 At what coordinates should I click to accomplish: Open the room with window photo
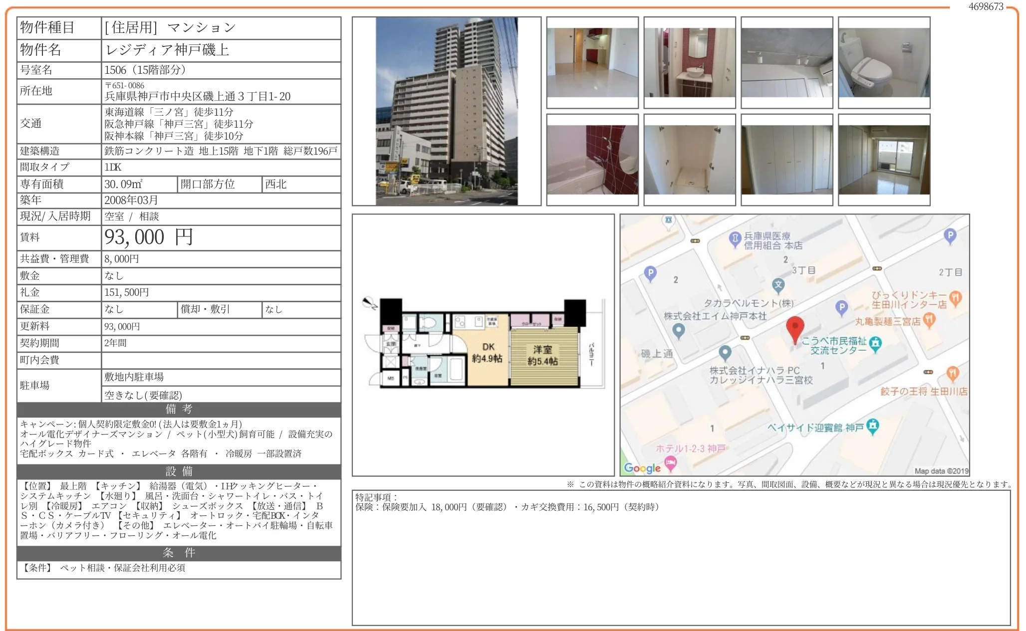(884, 160)
